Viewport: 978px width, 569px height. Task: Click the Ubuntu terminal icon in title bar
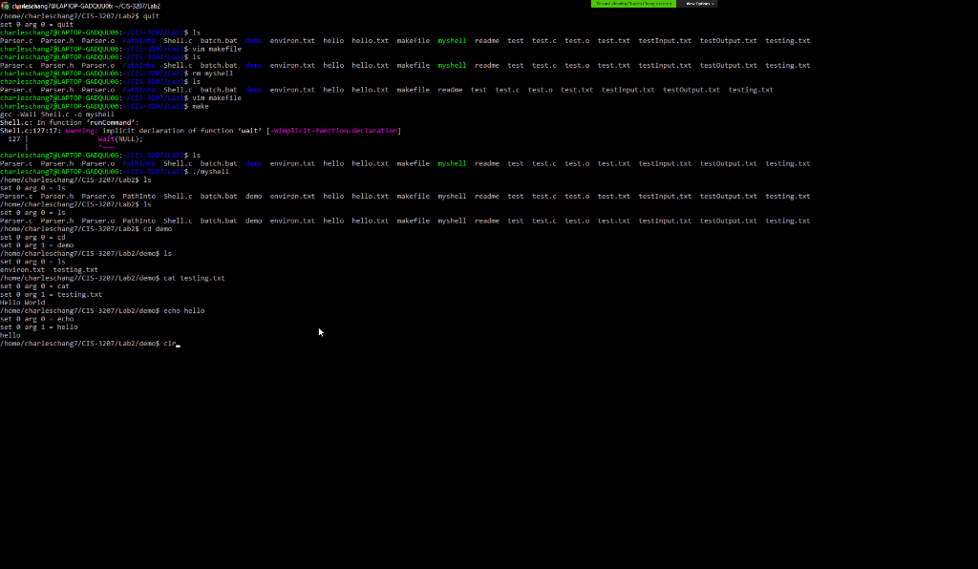click(5, 6)
